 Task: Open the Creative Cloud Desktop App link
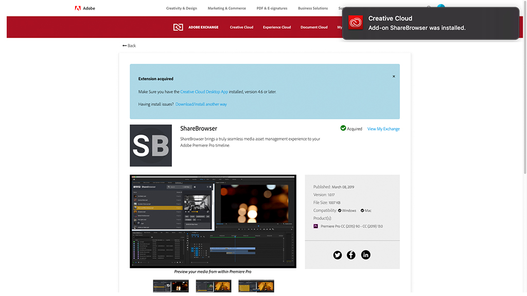point(204,91)
